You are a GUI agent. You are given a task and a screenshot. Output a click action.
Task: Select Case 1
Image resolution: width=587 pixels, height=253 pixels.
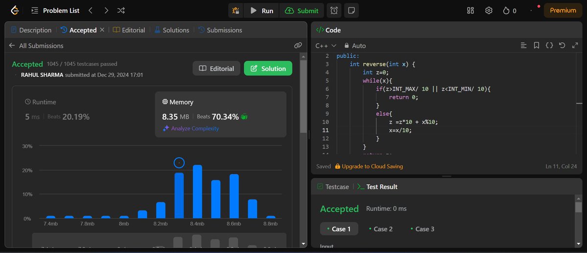click(339, 229)
